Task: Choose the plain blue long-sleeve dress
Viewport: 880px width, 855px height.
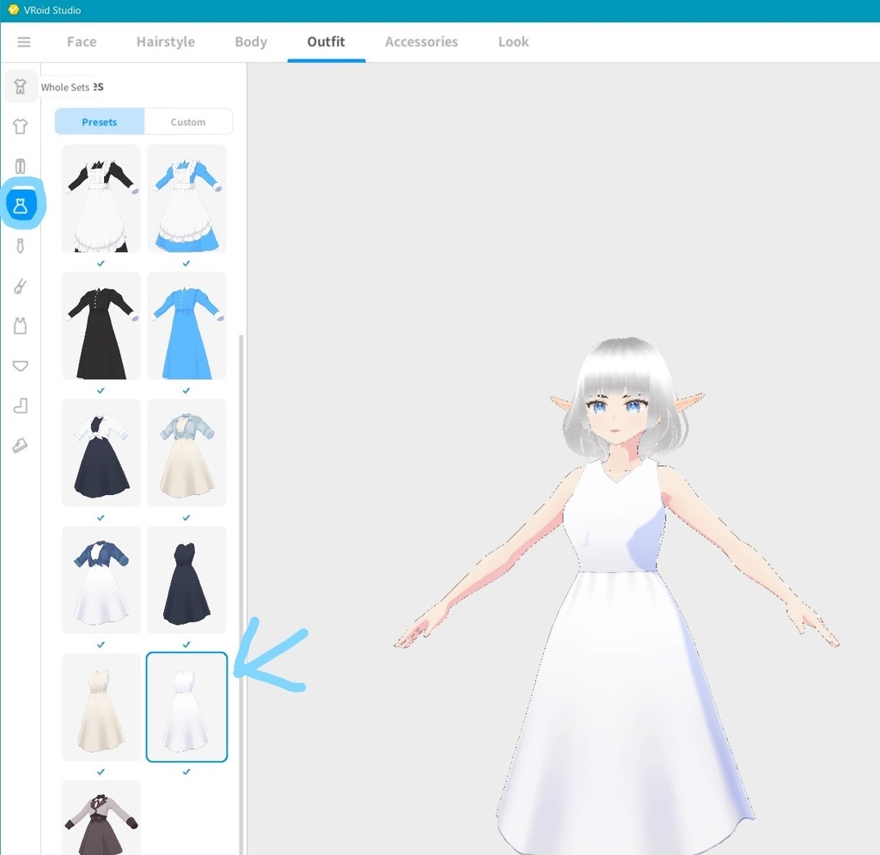Action: coord(186,326)
